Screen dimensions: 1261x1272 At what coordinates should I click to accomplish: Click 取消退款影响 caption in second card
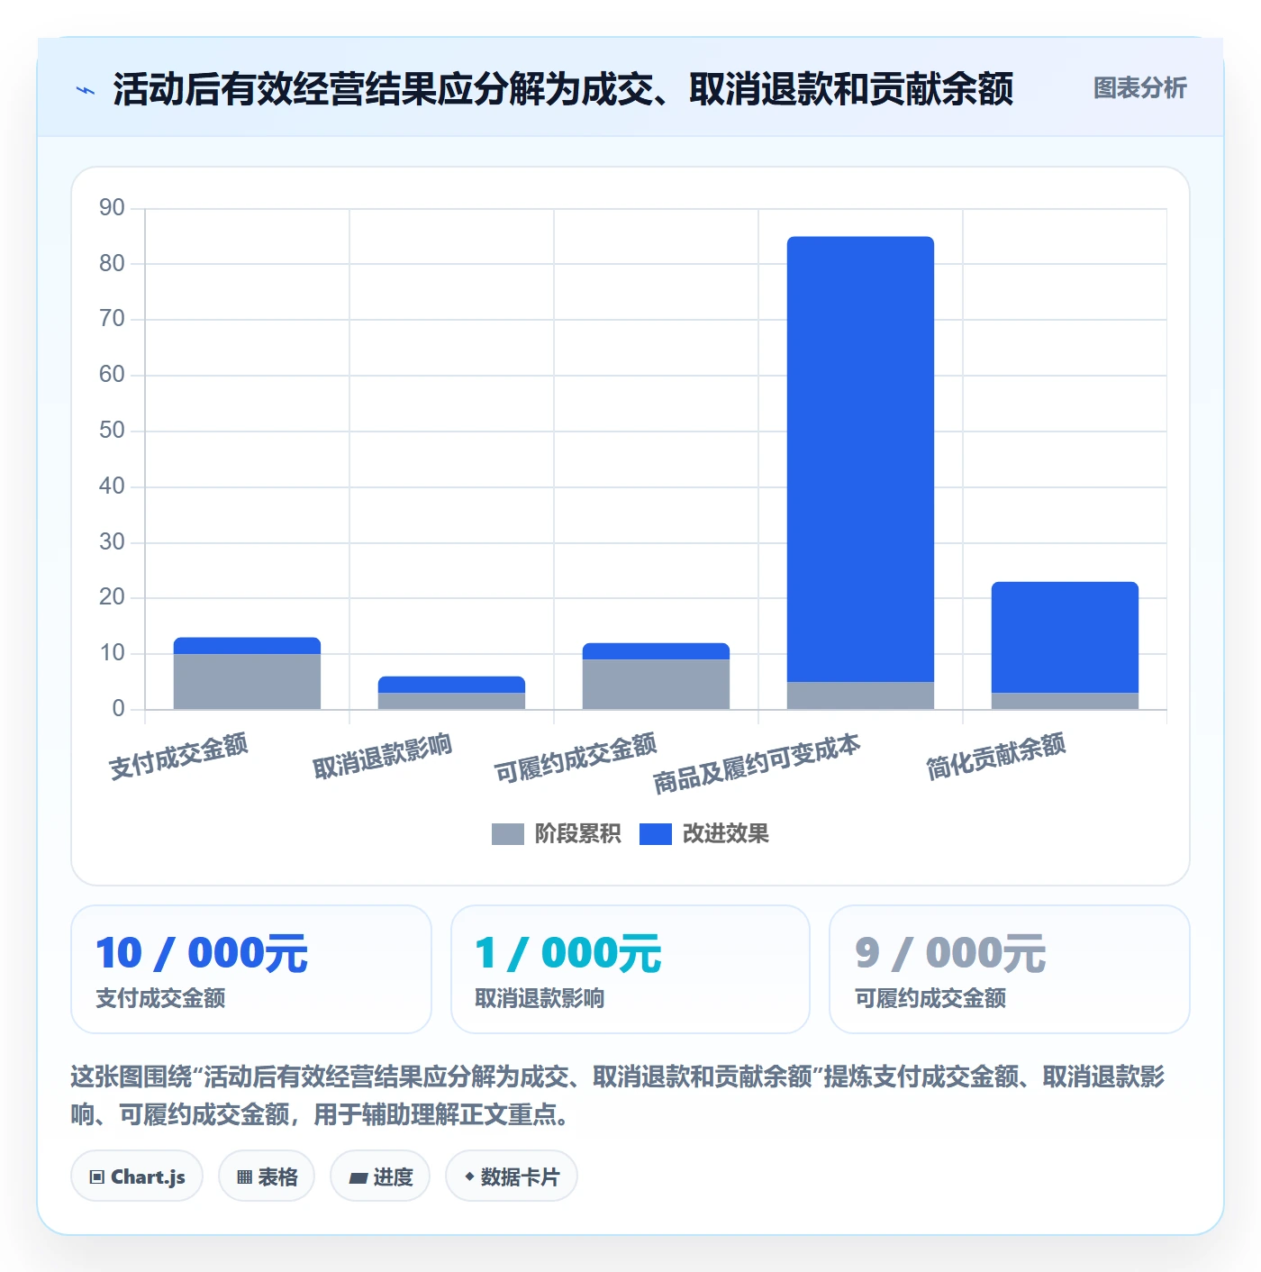pos(540,998)
